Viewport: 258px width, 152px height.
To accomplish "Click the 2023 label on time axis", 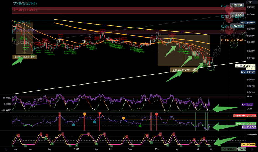I will [77, 149].
